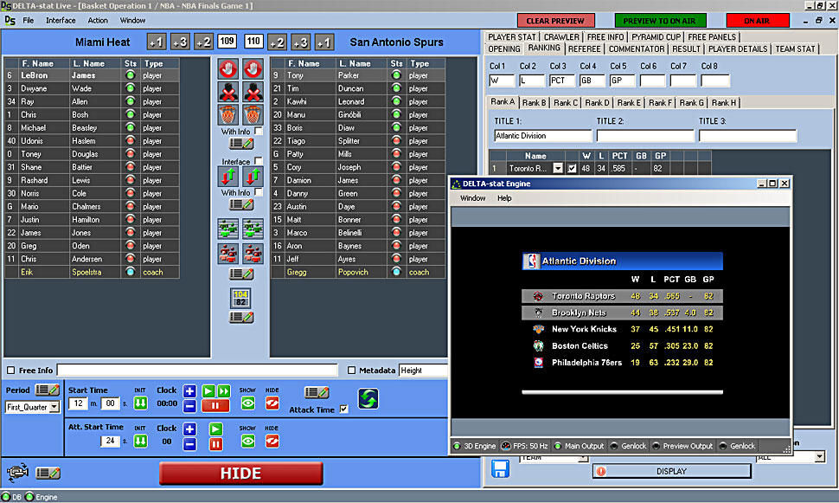Check the Metadata checkbox
The height and width of the screenshot is (503, 839).
coord(351,371)
